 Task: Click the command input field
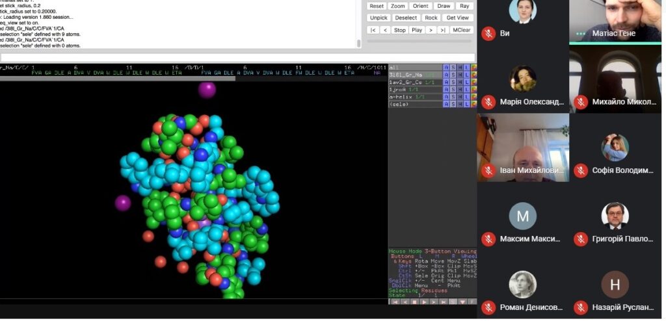tap(238, 57)
